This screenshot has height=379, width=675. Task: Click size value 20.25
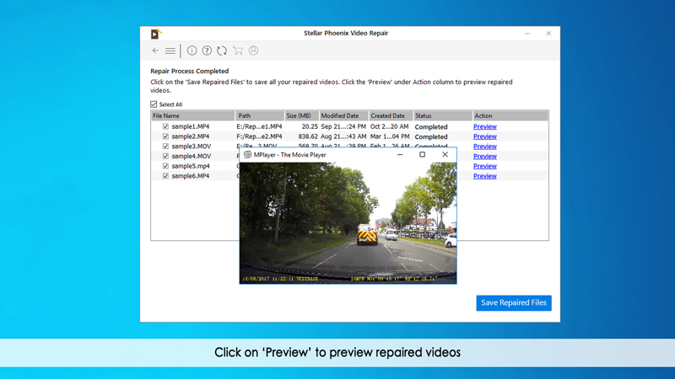click(310, 127)
